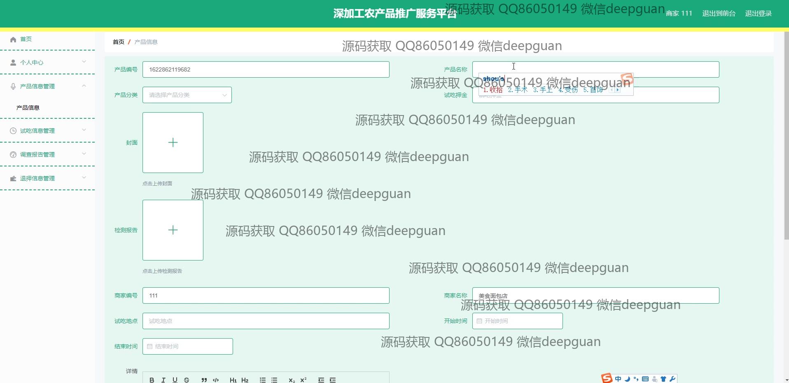Toggle Sogou punctuation mode icon

[x=636, y=379]
